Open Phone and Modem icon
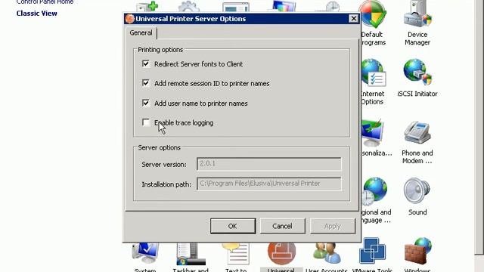 [x=417, y=142]
